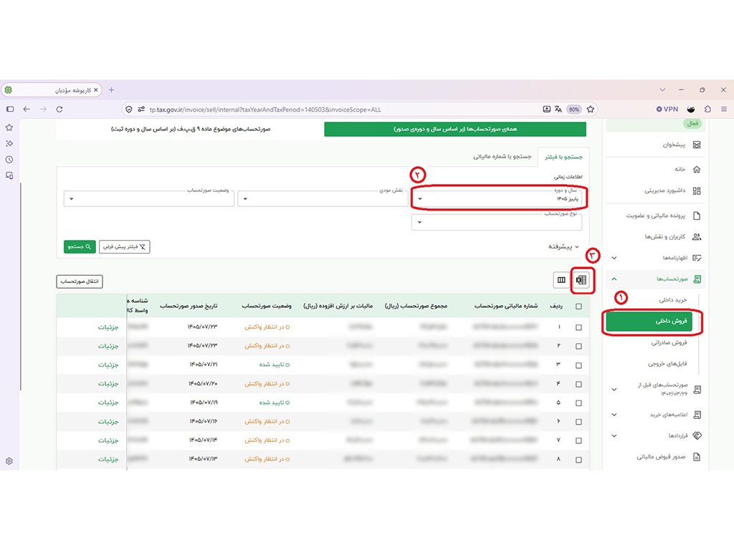Switch to جستجو با شماره مالیاتی tab
734x550 pixels.
[502, 157]
